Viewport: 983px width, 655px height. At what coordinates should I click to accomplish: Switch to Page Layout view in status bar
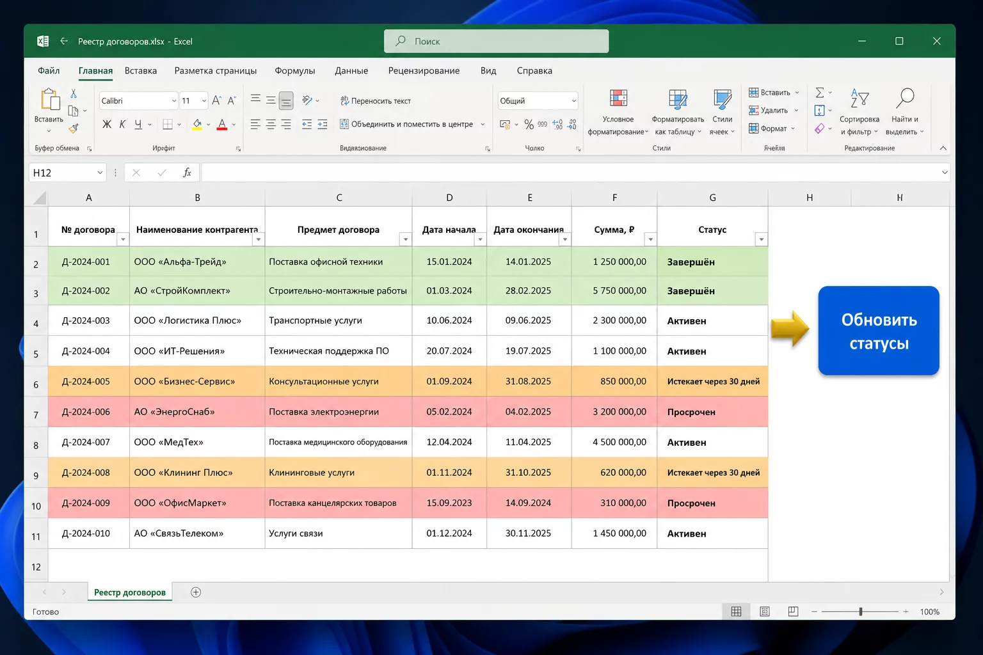click(x=765, y=612)
